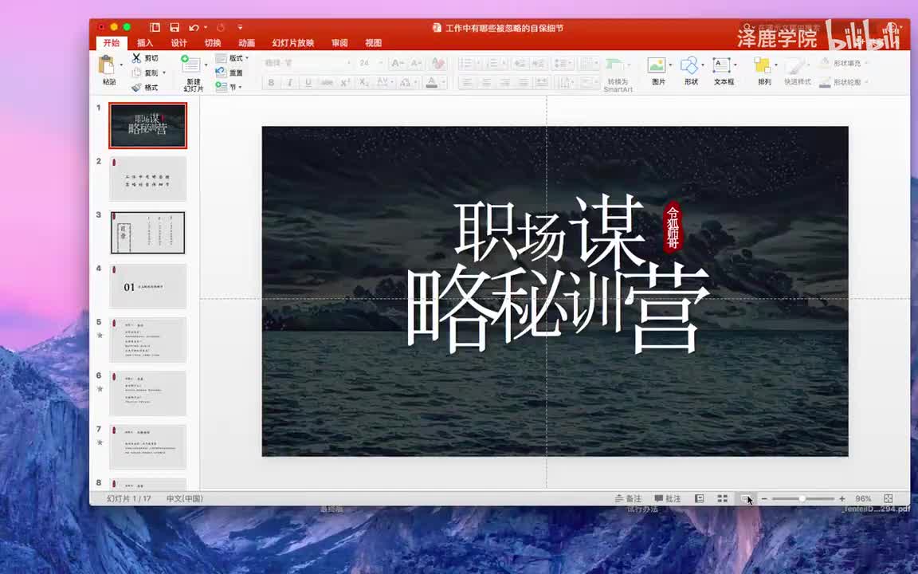
Task: Open the Paste options dropdown arrow
Action: pos(121,65)
